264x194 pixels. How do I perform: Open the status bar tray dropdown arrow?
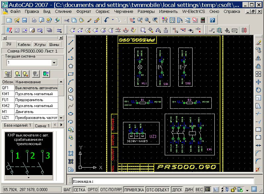247,190
